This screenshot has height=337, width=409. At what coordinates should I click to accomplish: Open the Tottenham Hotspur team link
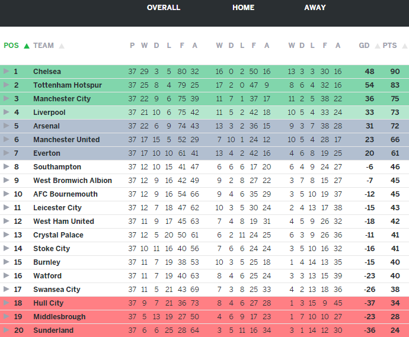tap(68, 85)
